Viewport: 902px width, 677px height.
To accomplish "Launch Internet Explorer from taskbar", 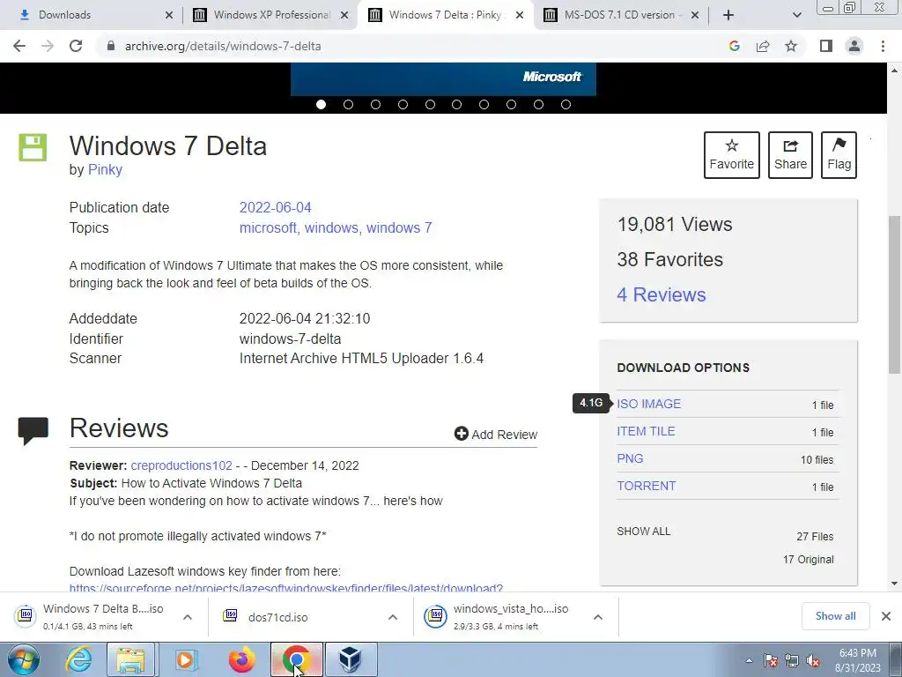I will (x=78, y=659).
